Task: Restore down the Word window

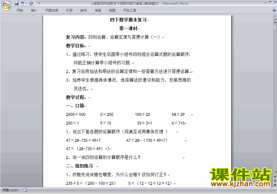Action: (270, 2)
